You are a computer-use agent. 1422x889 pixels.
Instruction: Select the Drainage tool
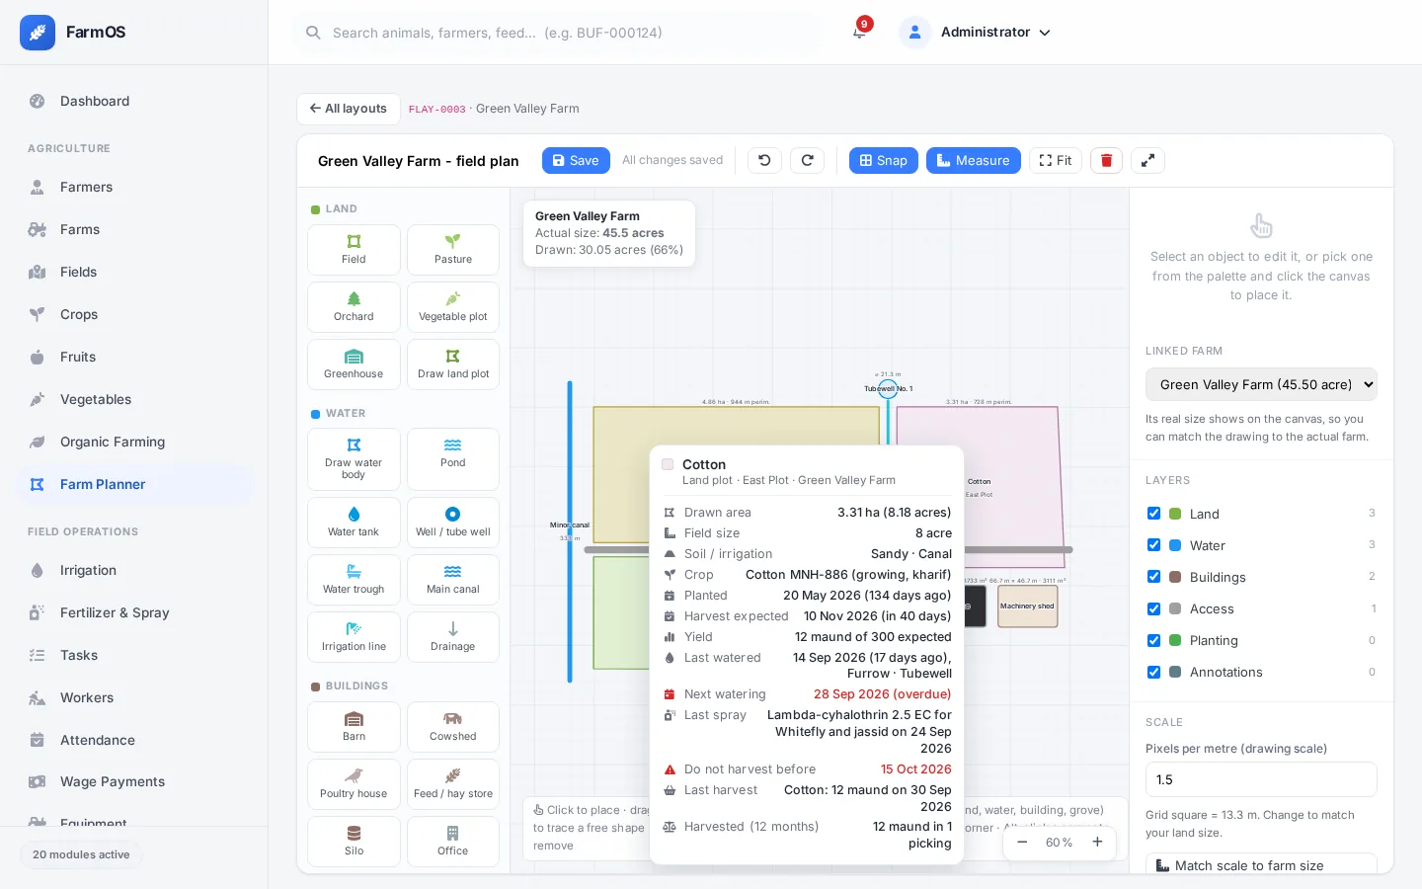[453, 637]
